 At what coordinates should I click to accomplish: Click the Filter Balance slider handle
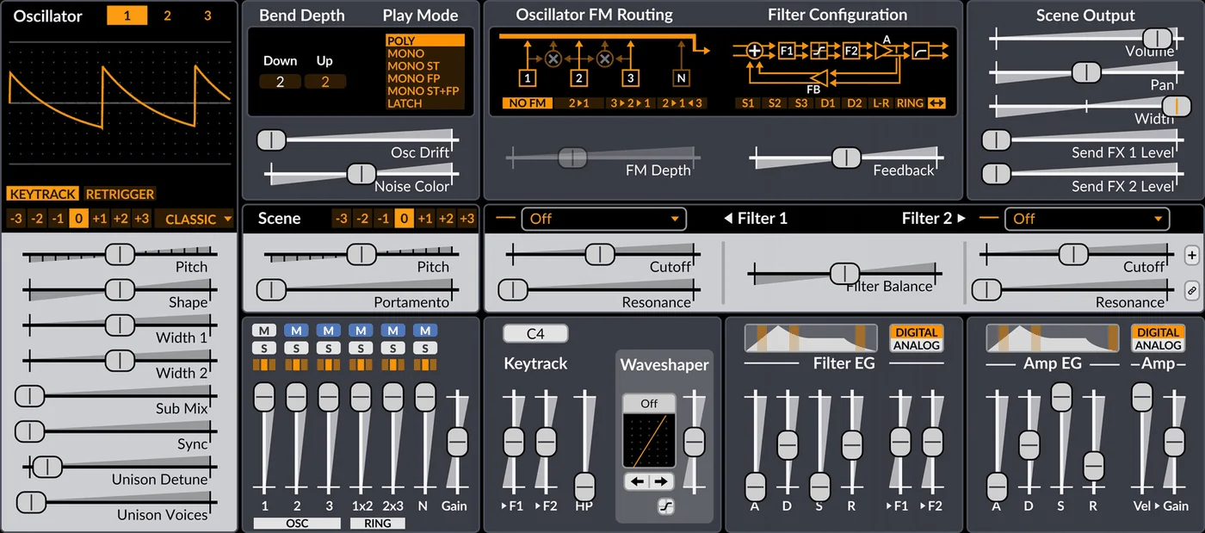coord(844,274)
